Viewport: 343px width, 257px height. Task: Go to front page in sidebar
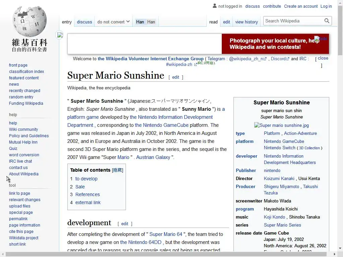coord(18,65)
